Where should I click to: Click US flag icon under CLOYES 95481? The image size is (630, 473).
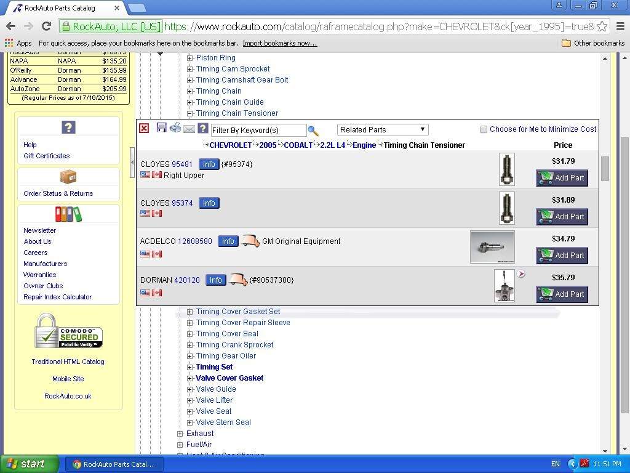point(145,174)
